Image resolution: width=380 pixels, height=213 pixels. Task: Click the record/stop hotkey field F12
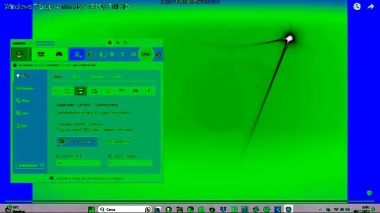coord(78,163)
